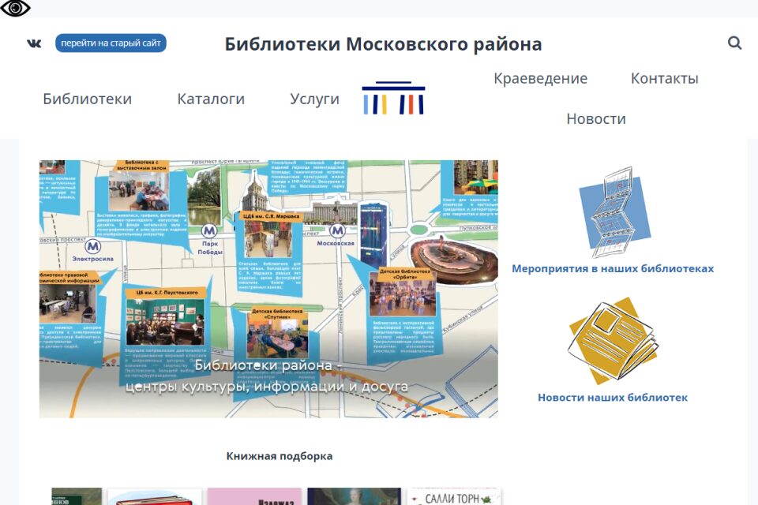
Task: Open the portrait painting book cover
Action: point(355,496)
